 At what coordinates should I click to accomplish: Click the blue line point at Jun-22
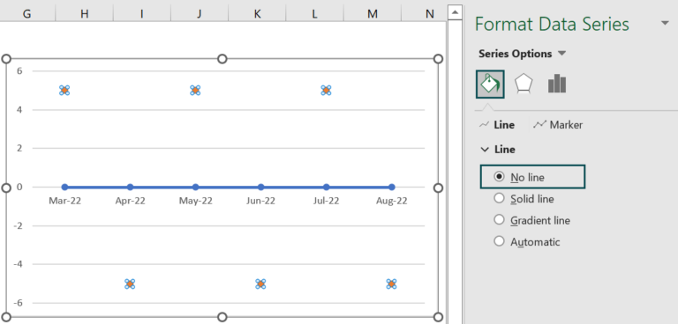tap(260, 187)
